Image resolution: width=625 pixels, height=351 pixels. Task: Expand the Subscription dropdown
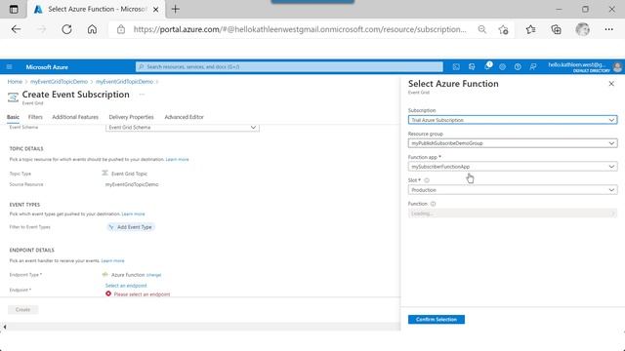pyautogui.click(x=512, y=120)
